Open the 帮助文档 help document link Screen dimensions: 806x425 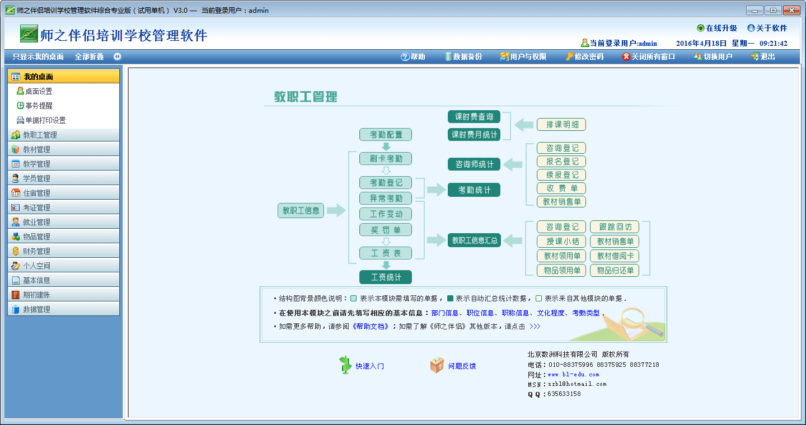coord(371,327)
